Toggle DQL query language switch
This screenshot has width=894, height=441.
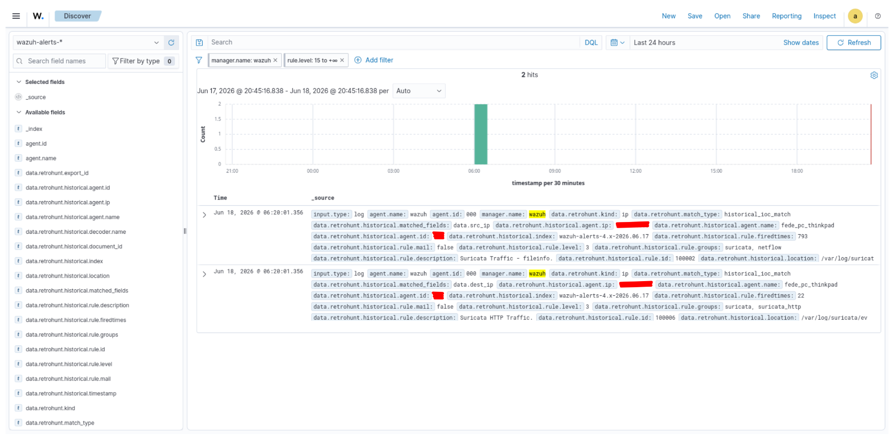click(x=591, y=43)
